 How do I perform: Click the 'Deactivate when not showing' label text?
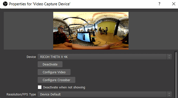pyautogui.click(x=64, y=87)
